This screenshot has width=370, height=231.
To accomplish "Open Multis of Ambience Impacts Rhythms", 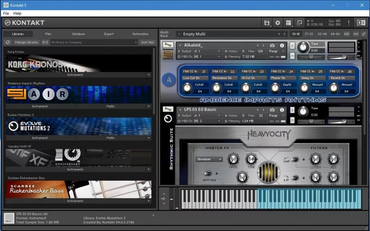I will tap(111, 107).
